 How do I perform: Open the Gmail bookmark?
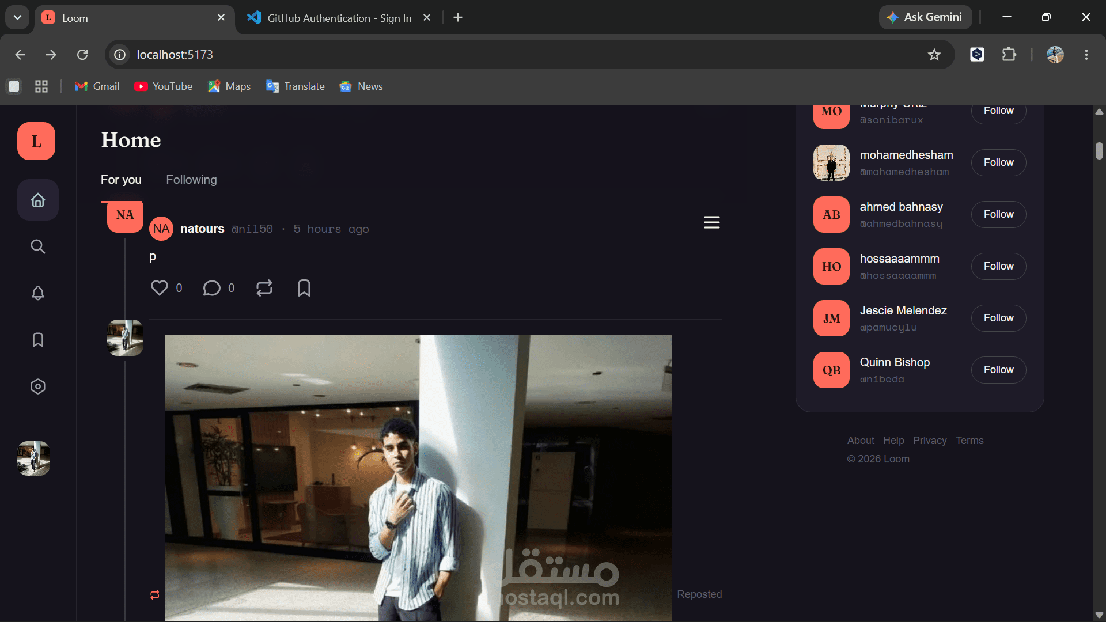point(97,86)
